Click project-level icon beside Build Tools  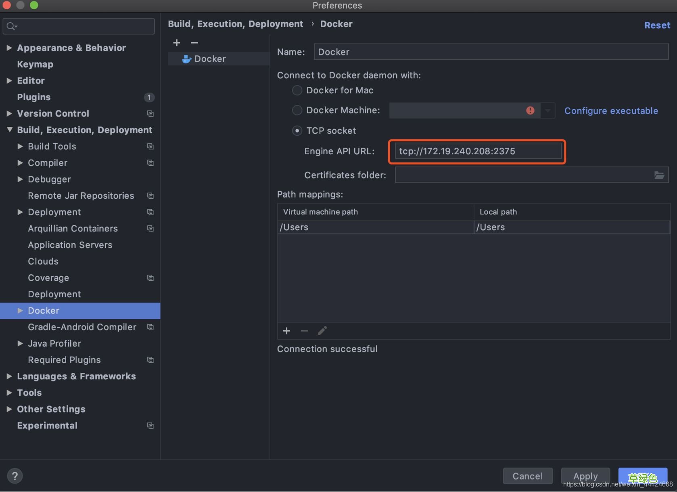tap(150, 147)
